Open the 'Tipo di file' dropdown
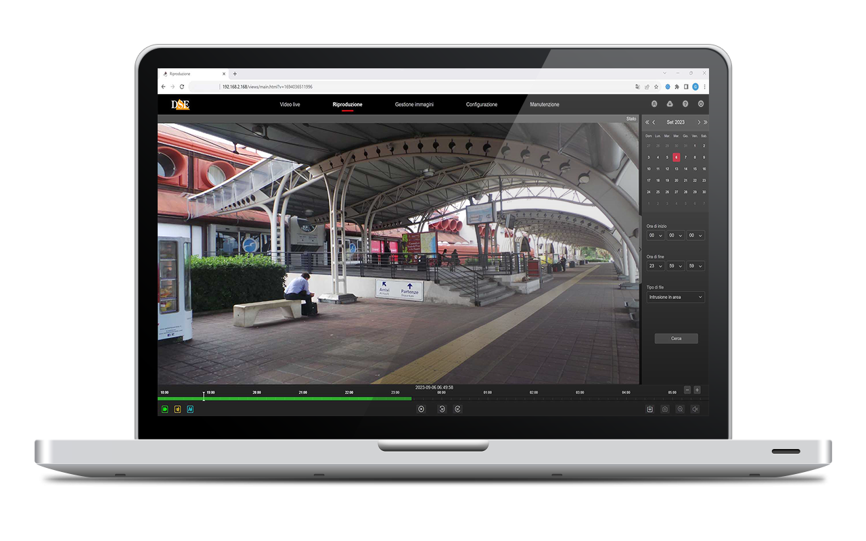Viewport: 866px width, 541px height. [675, 297]
